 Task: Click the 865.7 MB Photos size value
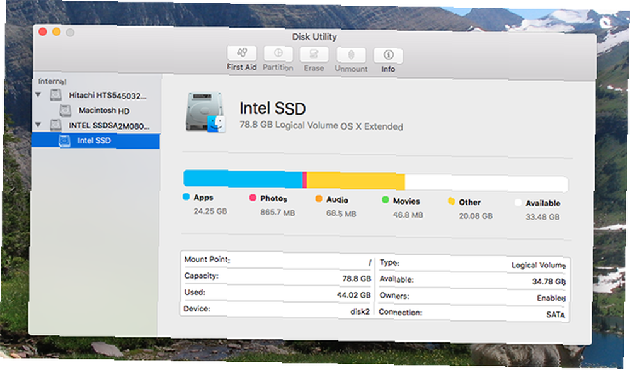pos(278,212)
